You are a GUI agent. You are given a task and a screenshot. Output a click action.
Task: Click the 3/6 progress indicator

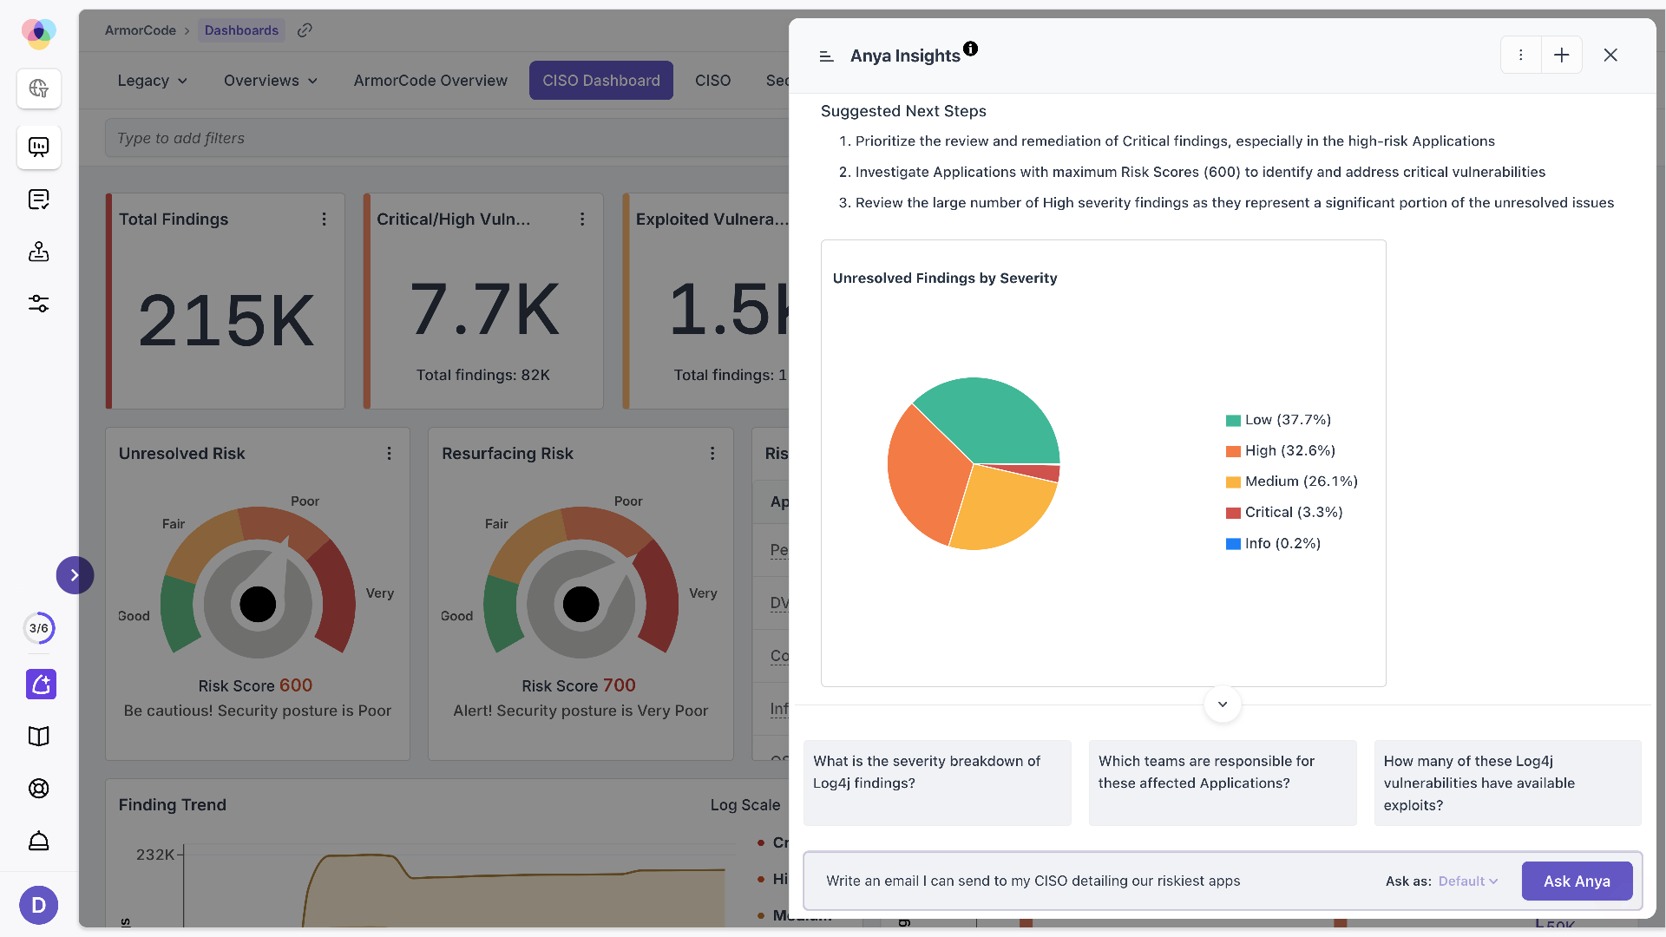coord(39,628)
